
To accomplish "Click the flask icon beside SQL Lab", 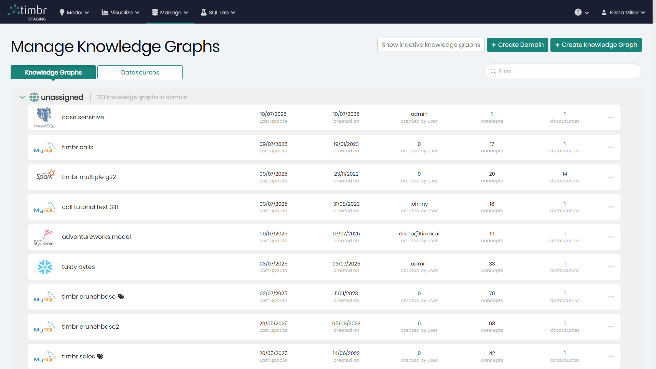I will coord(203,12).
